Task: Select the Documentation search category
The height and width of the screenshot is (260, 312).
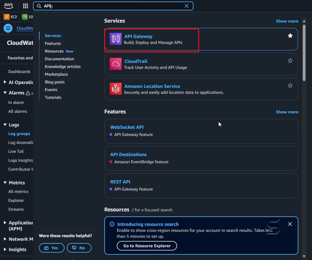Action: pos(59,59)
